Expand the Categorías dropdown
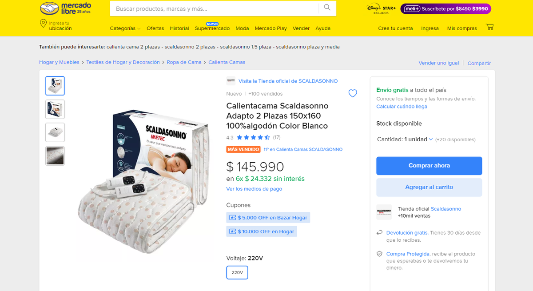The height and width of the screenshot is (291, 533). pos(125,28)
